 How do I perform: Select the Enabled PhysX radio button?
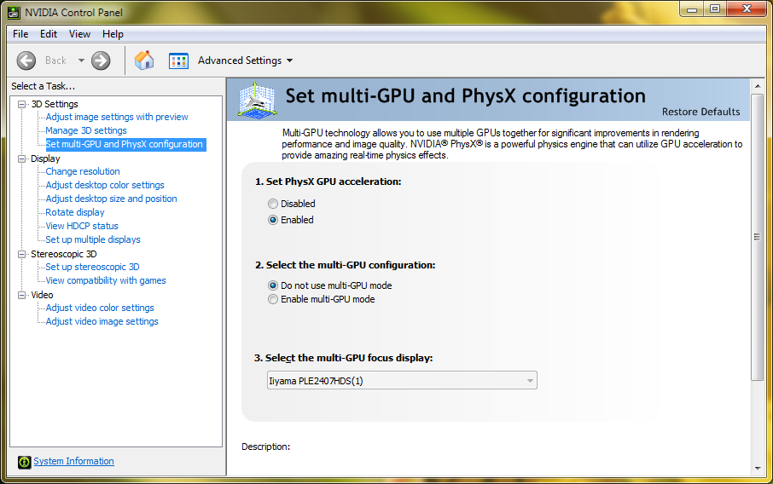(273, 220)
